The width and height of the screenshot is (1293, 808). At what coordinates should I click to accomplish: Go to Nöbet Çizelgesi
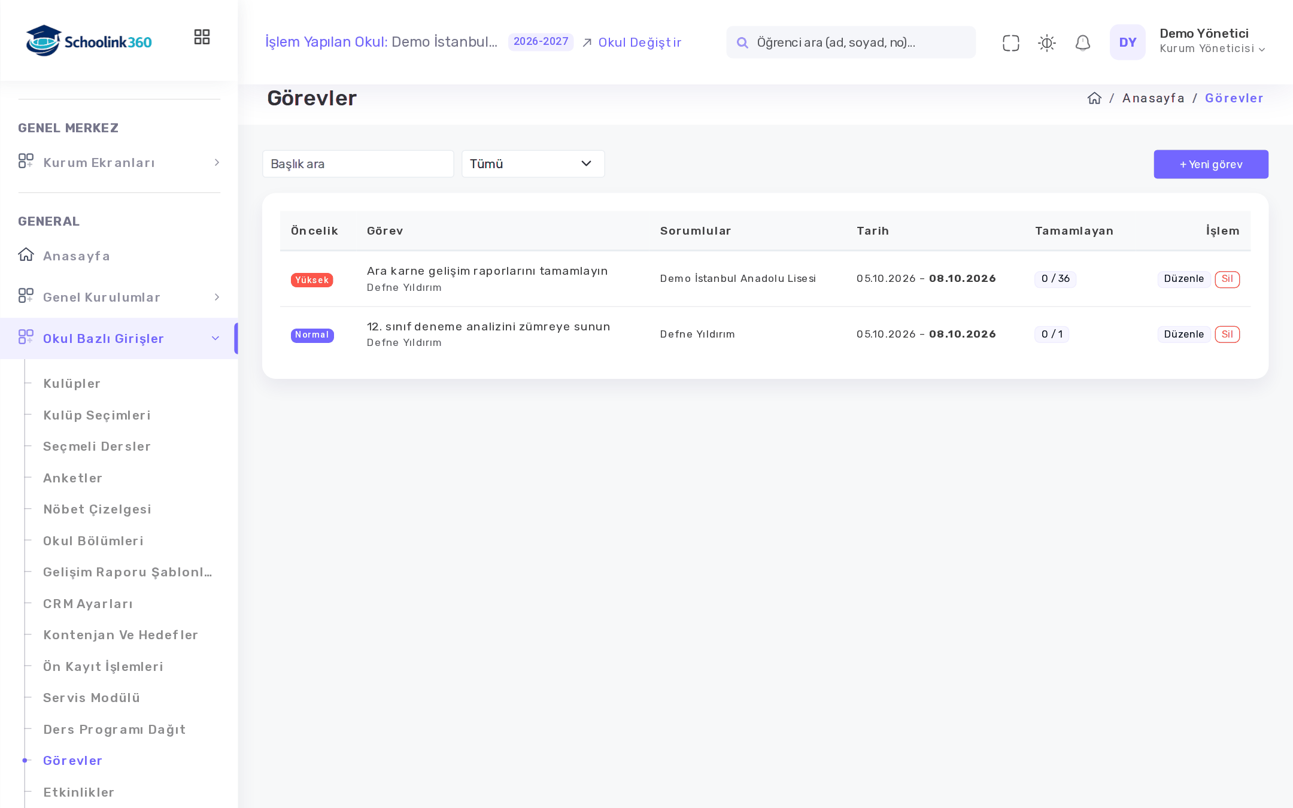(97, 509)
